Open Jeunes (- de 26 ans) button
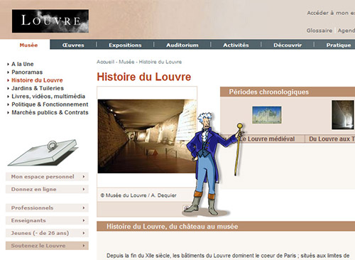Screen dimensions: 355x260 coord(47,233)
